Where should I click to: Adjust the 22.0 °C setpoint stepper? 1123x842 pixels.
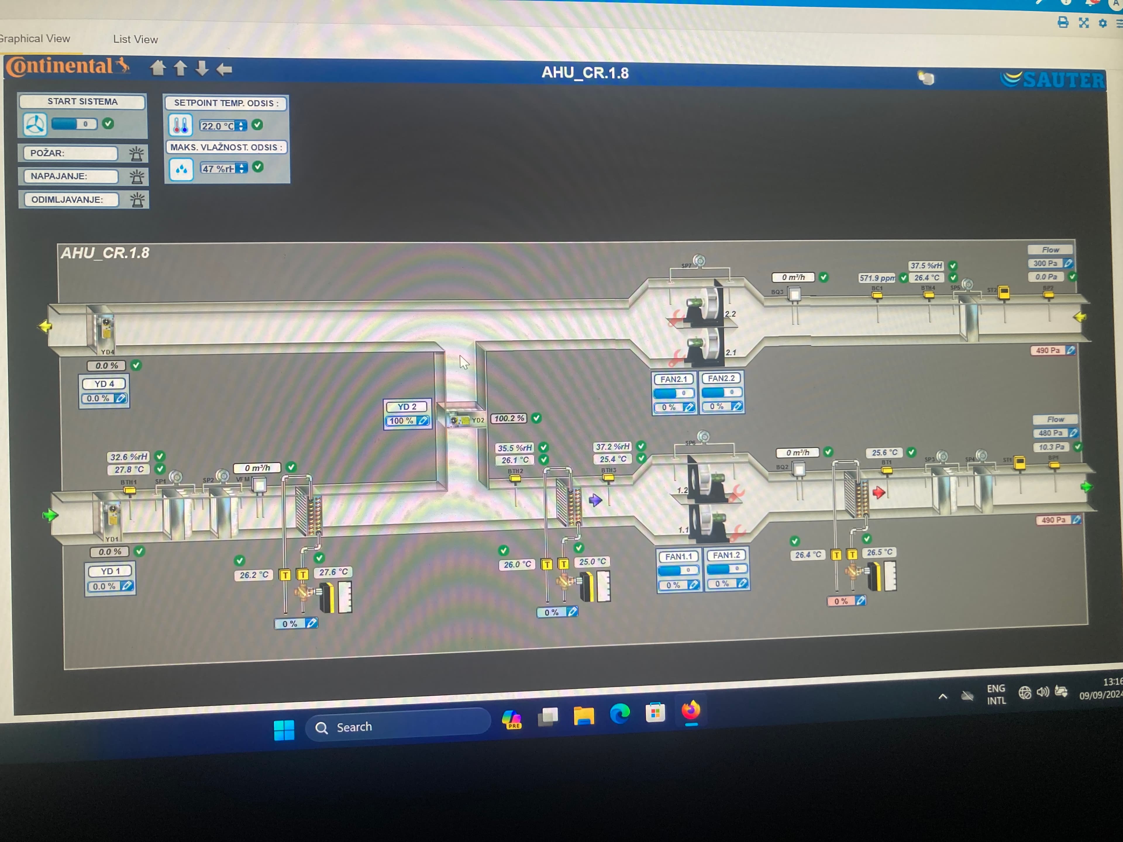point(242,126)
